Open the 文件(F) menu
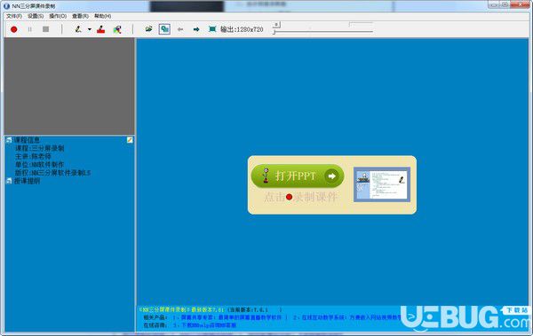Image resolution: width=533 pixels, height=336 pixels. point(14,16)
